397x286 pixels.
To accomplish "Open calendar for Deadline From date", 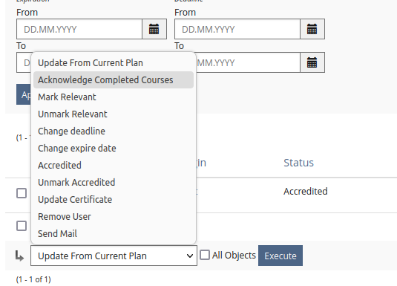I will [312, 29].
